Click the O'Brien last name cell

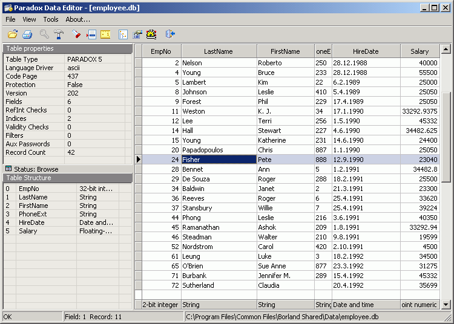click(219, 266)
